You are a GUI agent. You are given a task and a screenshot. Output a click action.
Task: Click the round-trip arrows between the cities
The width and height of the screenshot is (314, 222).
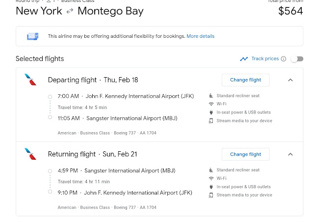70,11
